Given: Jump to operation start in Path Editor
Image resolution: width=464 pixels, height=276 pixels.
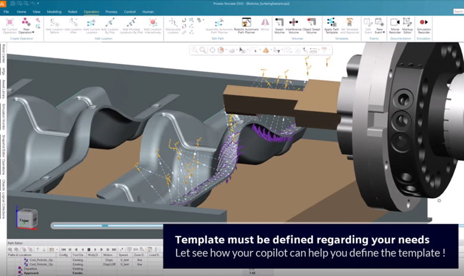Looking at the screenshot, I should pos(63,249).
